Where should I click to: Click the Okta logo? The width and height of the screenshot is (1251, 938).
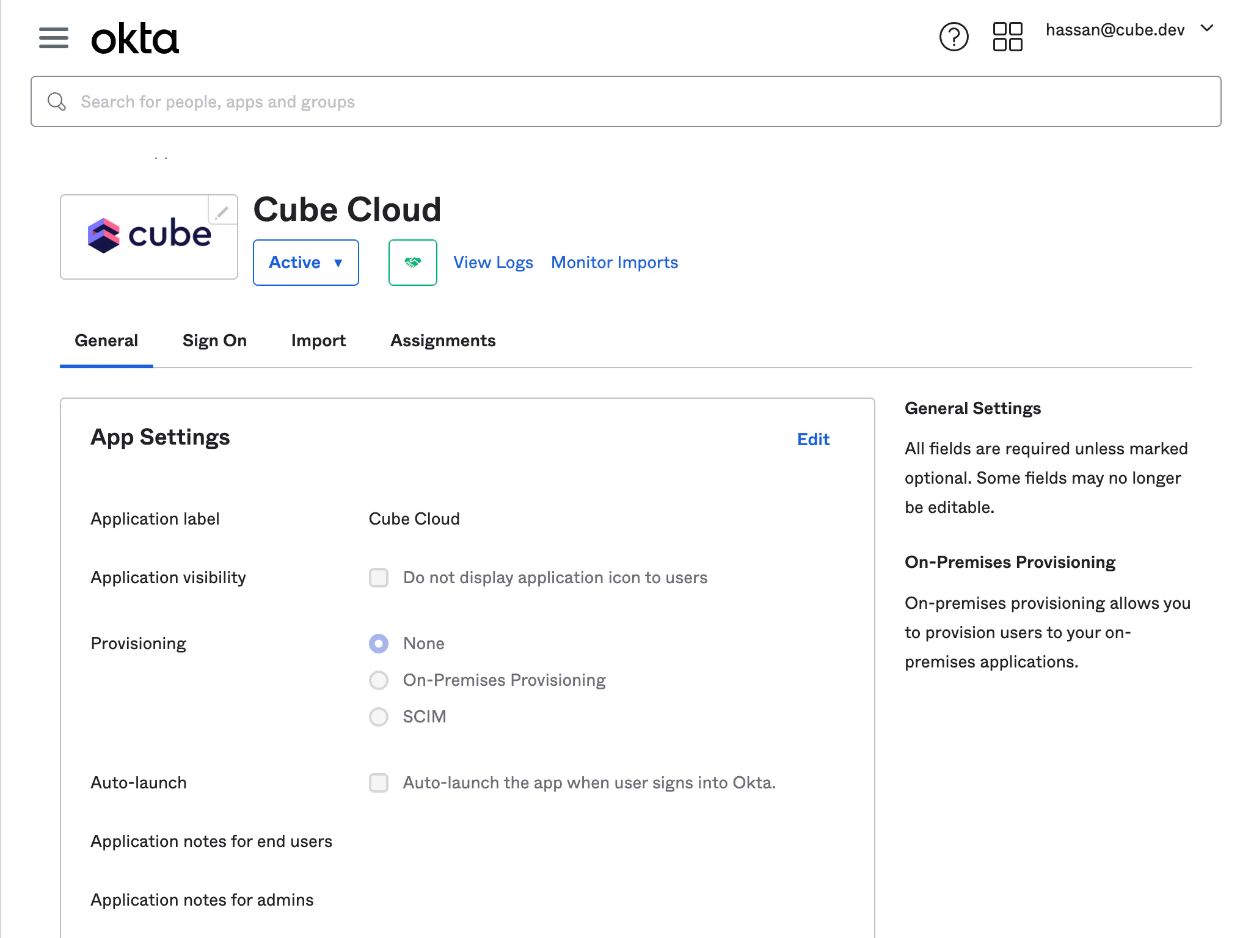(x=135, y=38)
